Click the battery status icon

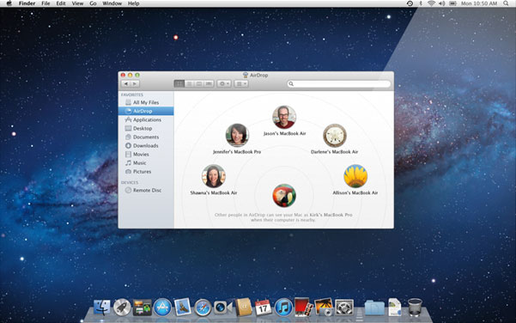452,3
